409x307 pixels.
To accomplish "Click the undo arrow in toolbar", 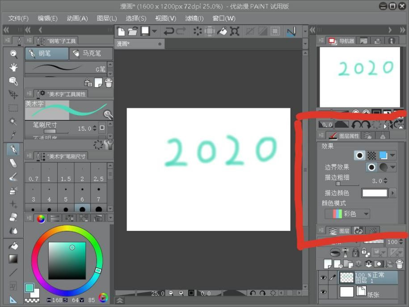I will coord(169,31).
